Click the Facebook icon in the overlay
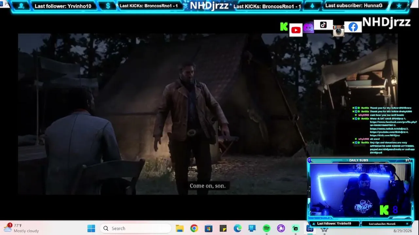This screenshot has width=419, height=235. coord(353,27)
